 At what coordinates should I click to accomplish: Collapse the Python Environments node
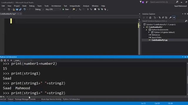click(146, 30)
